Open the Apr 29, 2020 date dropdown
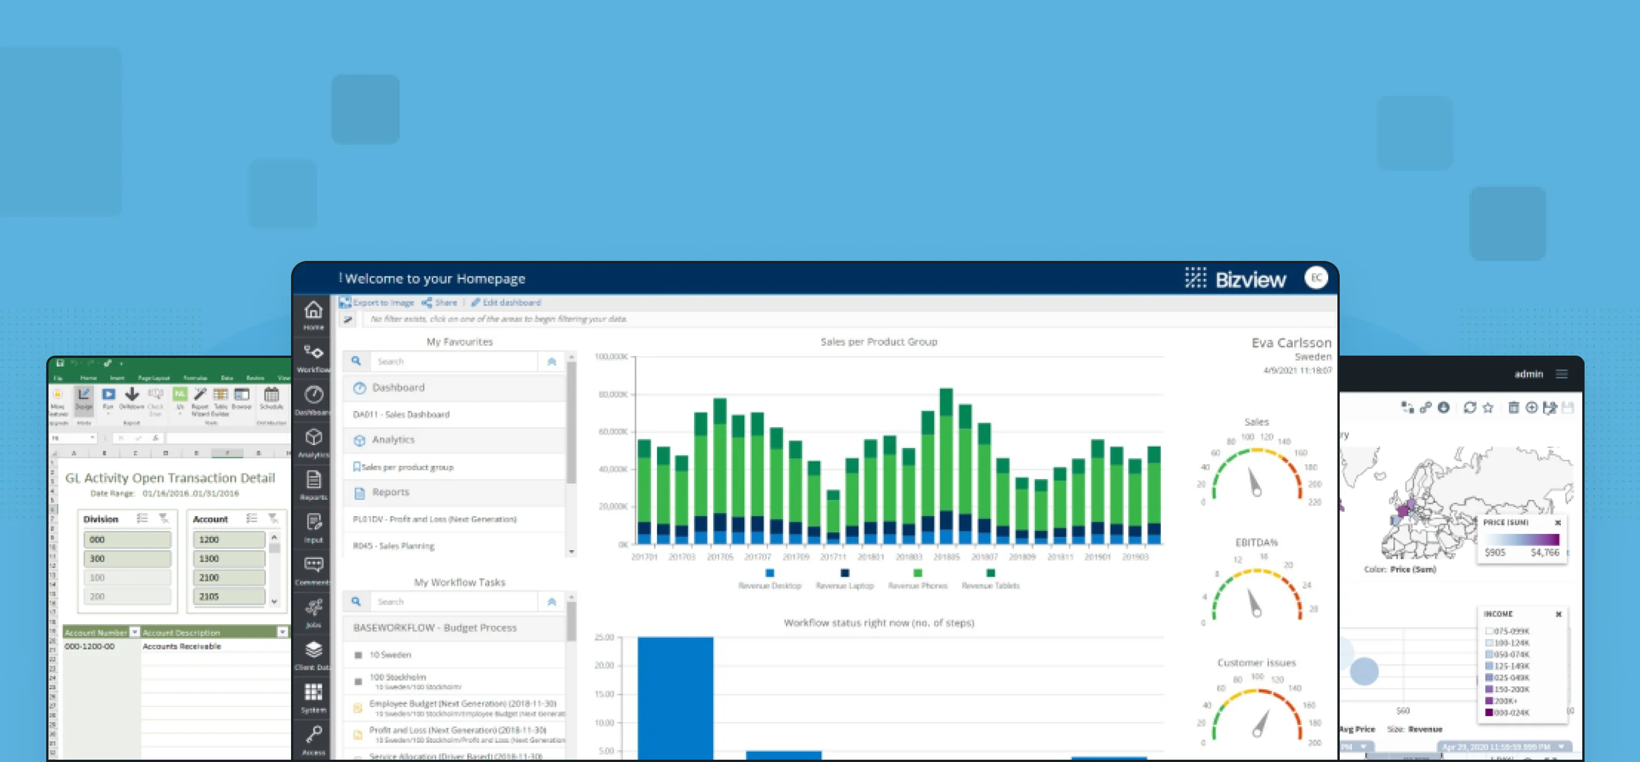 pos(1560,747)
